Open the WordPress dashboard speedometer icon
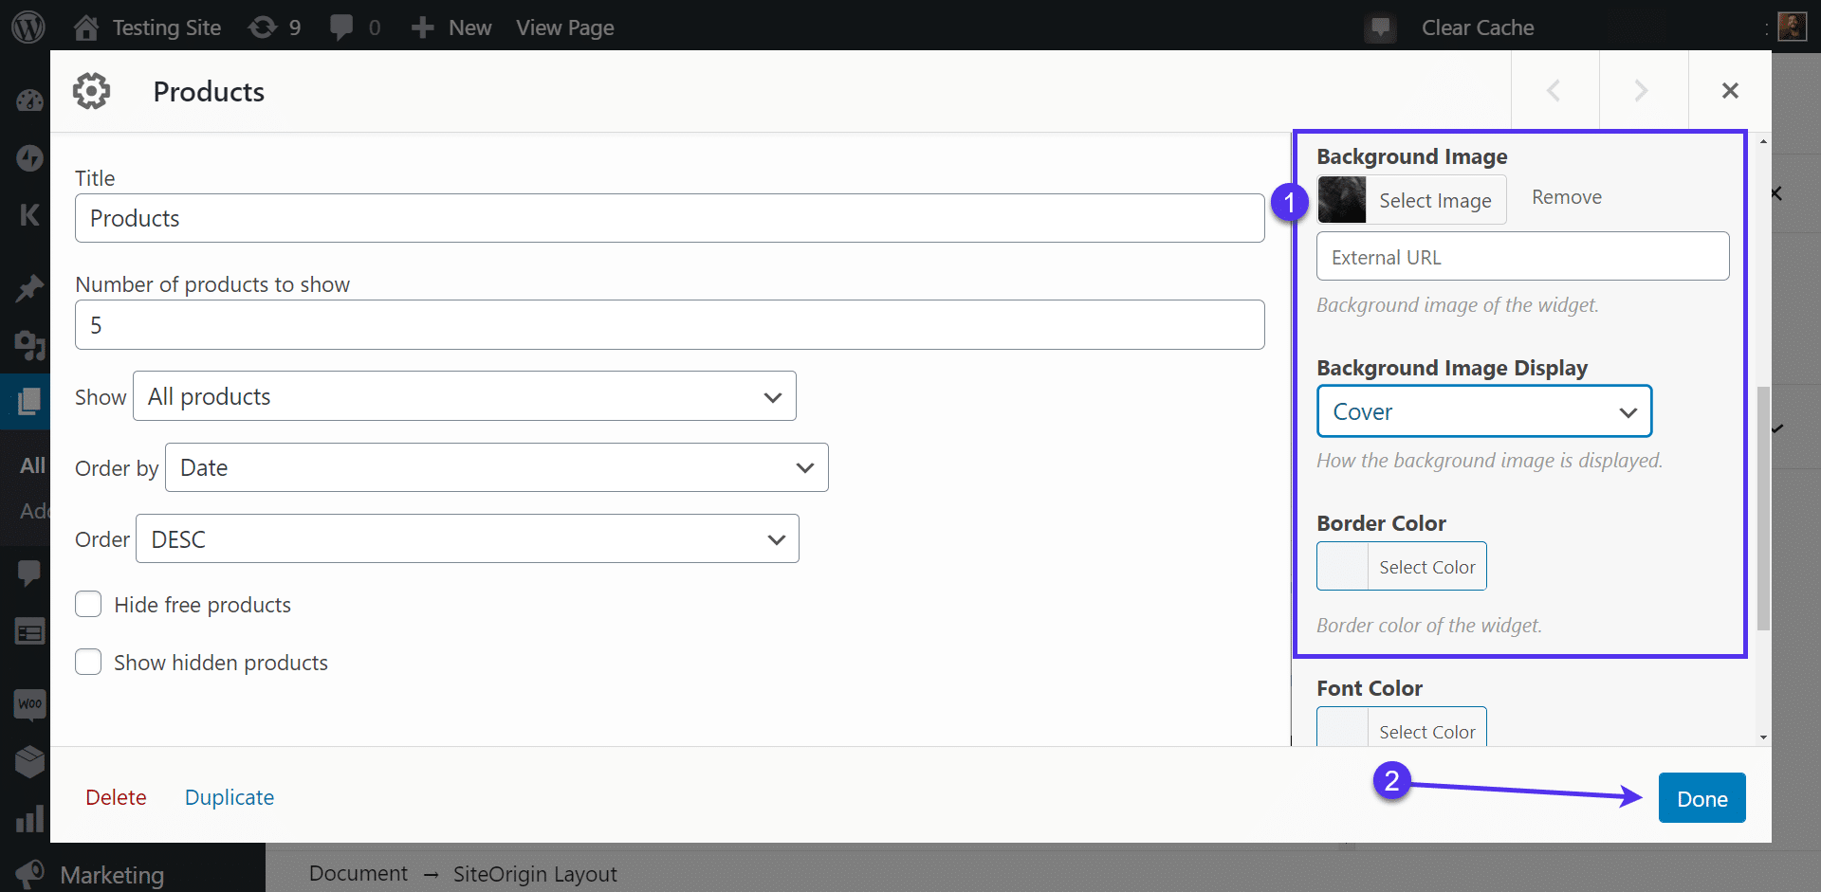This screenshot has width=1821, height=892. [x=28, y=100]
